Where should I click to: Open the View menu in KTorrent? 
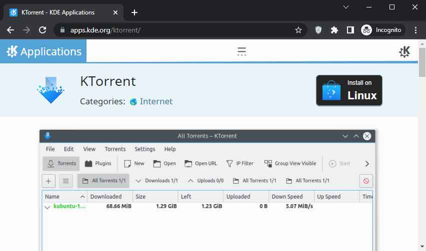pyautogui.click(x=89, y=149)
